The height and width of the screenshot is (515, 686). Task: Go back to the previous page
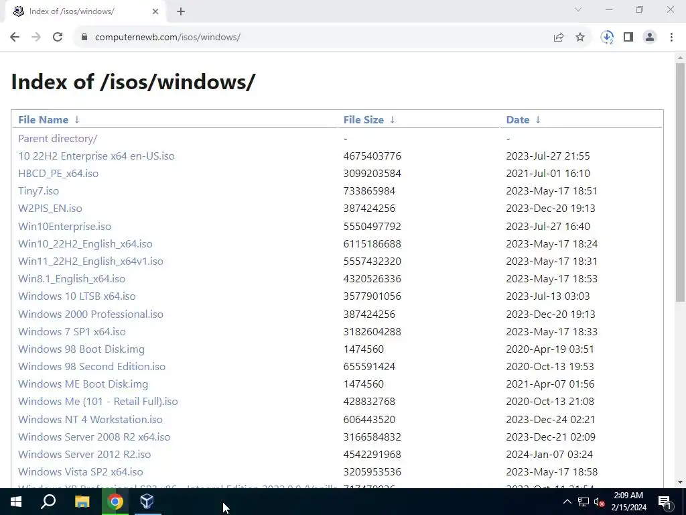click(15, 38)
